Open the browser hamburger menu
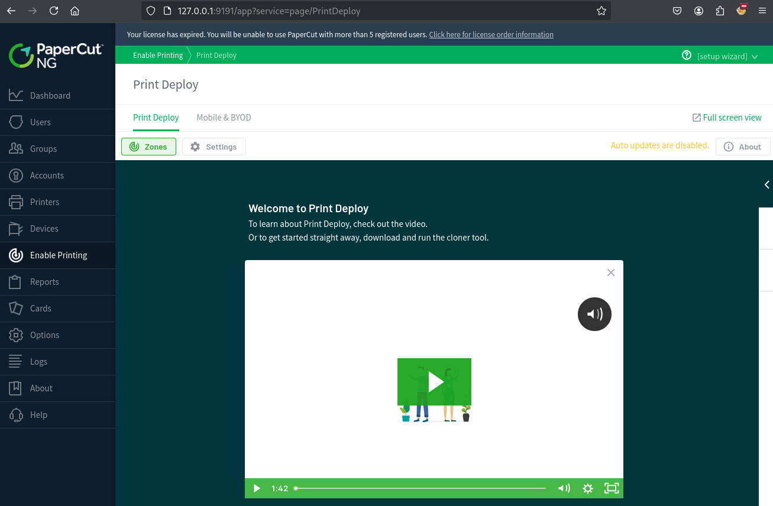 pyautogui.click(x=762, y=11)
